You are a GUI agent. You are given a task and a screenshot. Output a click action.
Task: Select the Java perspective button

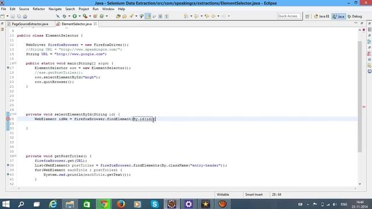[x=338, y=16]
